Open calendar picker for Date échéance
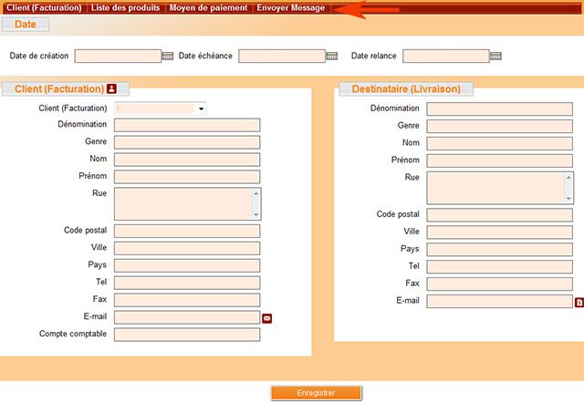This screenshot has height=403, width=584. (x=331, y=57)
